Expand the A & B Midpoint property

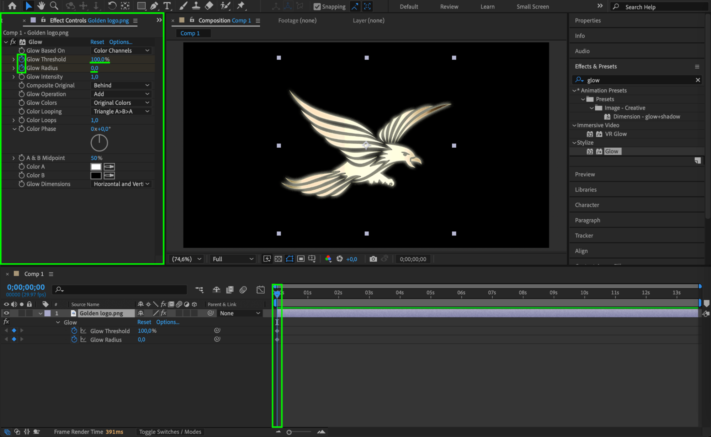pos(14,158)
